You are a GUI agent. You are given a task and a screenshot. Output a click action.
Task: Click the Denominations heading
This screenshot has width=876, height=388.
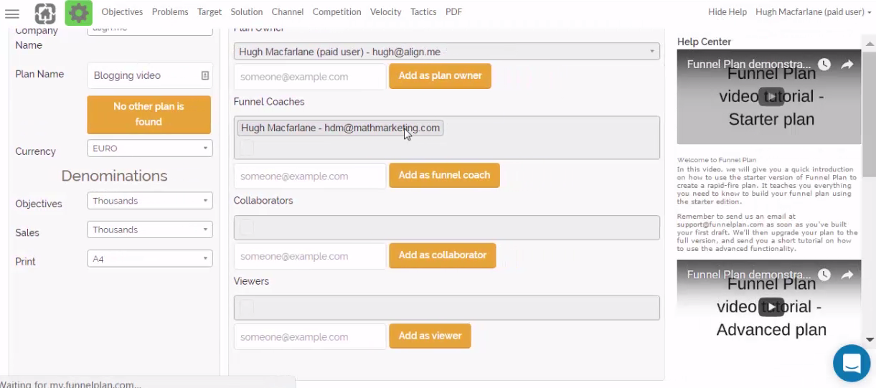pos(114,176)
